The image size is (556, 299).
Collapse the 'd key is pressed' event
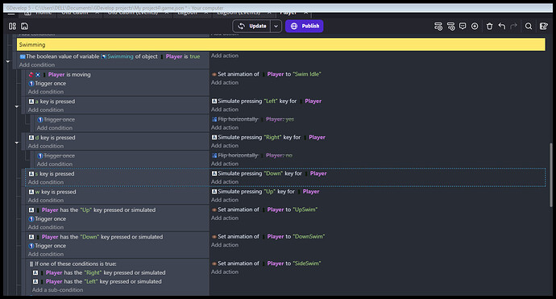tap(17, 142)
